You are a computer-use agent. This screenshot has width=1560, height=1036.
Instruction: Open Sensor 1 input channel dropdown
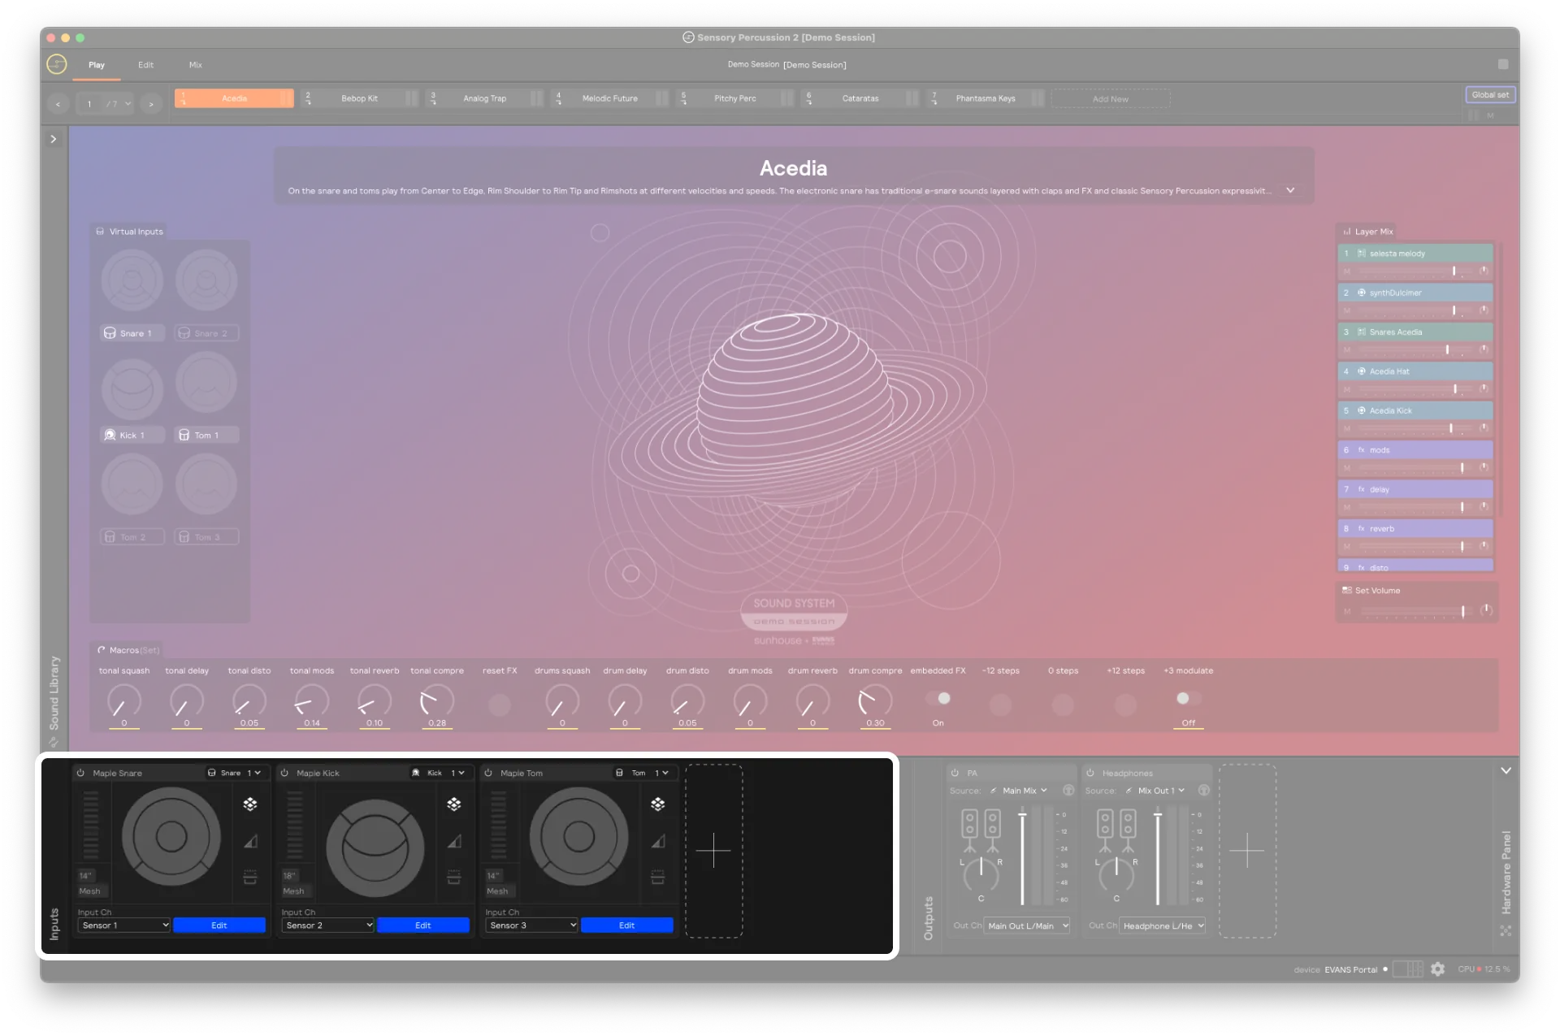tap(125, 924)
